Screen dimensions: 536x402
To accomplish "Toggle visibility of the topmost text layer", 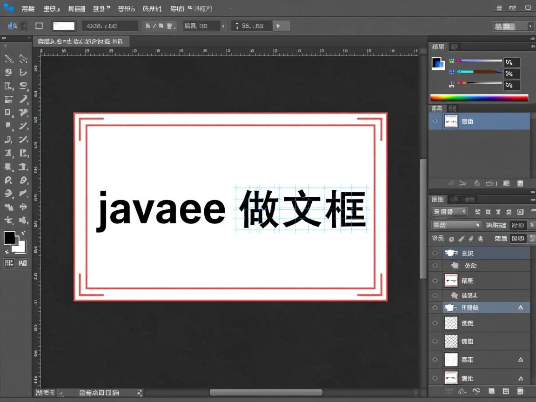I will pyautogui.click(x=435, y=253).
